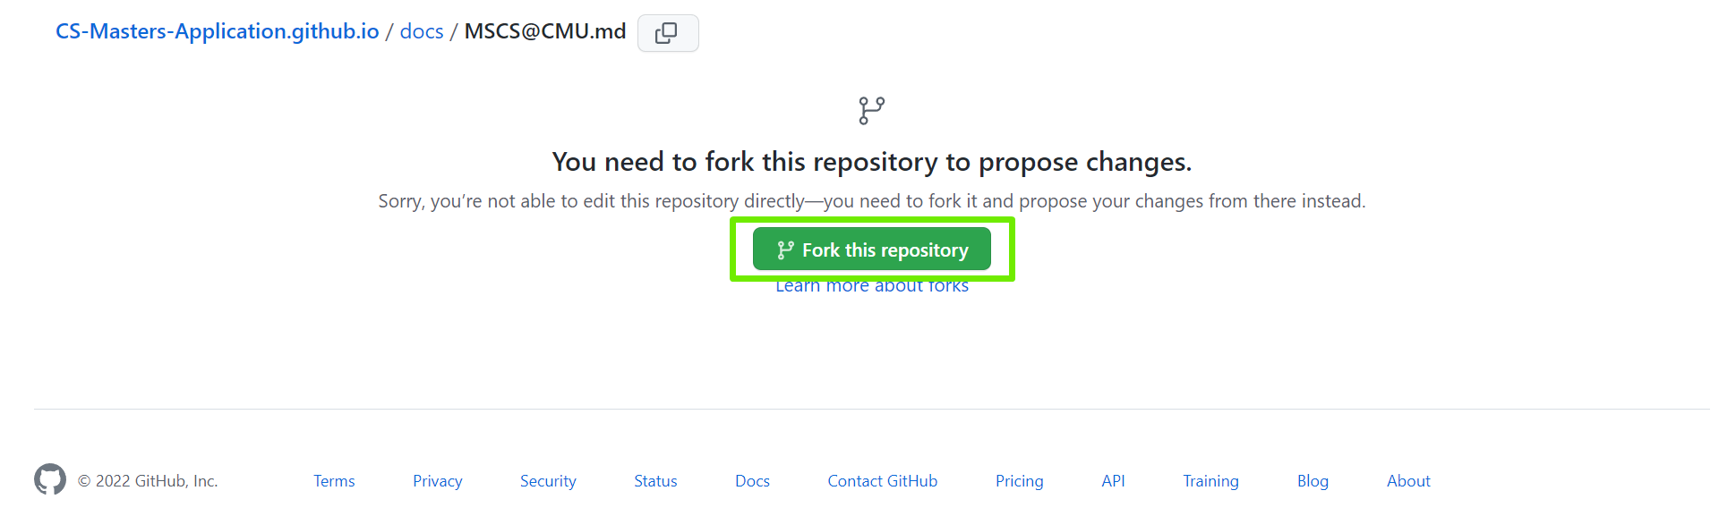This screenshot has width=1736, height=516.
Task: Click the fork icon inside the green button
Action: point(785,250)
